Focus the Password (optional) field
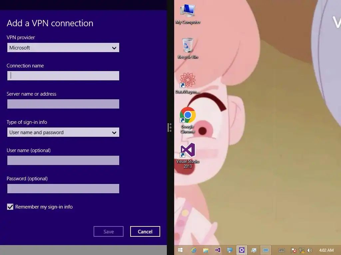Screen dimensions: 341x255 pos(63,189)
